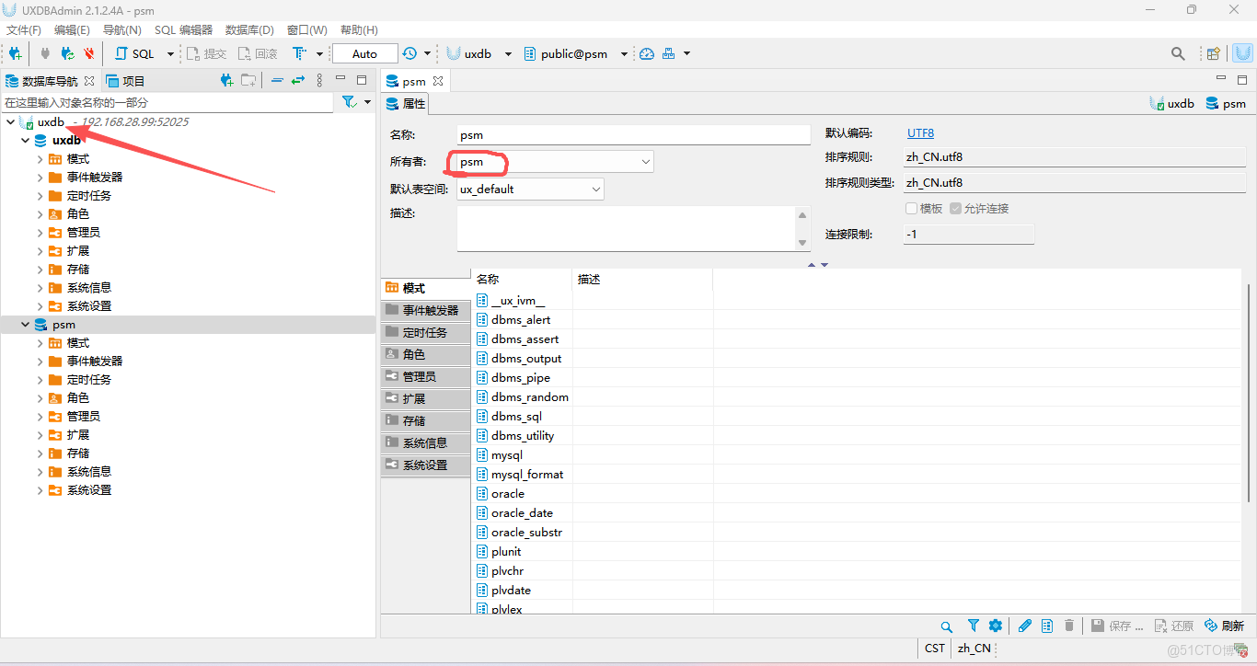Click the collapse all icon in navigator panel
Image resolution: width=1257 pixels, height=666 pixels.
[x=277, y=81]
